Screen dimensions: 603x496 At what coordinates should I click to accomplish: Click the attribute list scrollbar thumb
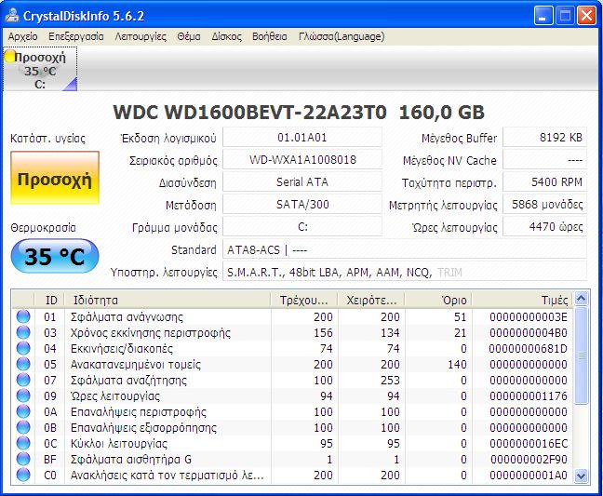581,355
